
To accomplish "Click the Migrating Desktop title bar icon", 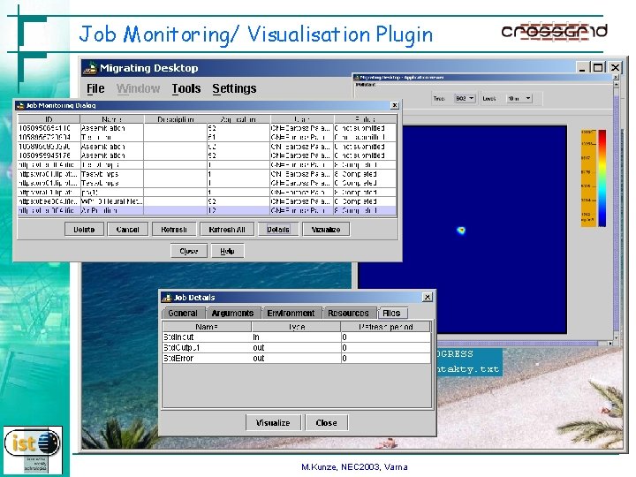I will pyautogui.click(x=89, y=68).
